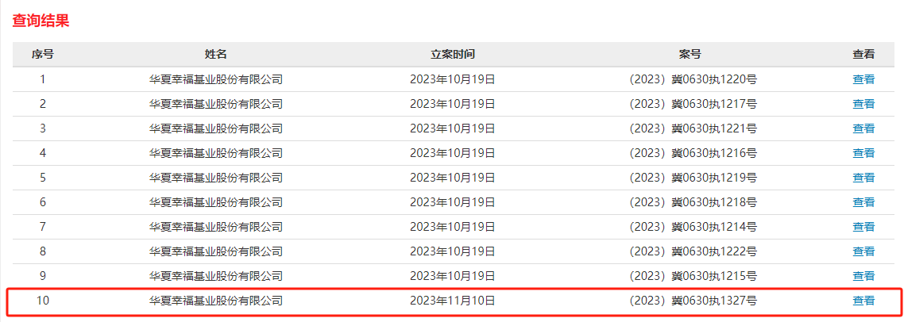Screen dimensions: 904x322
Task: Click 查看 in row 4
Action: coord(863,153)
